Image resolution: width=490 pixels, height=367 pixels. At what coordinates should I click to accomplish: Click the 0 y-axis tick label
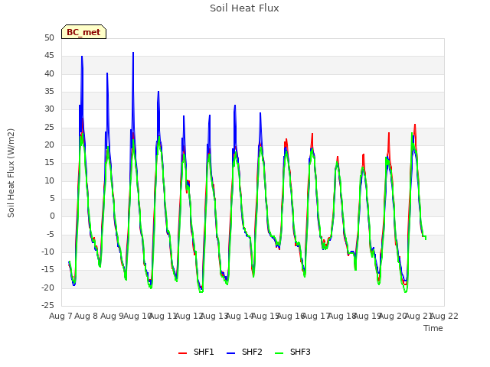coord(52,216)
